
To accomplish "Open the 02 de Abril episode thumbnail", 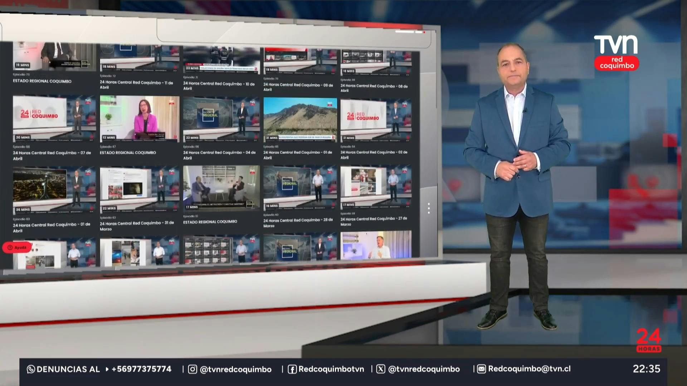I will pyautogui.click(x=376, y=120).
